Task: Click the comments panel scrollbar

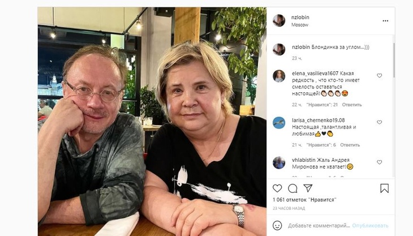Action: [x=394, y=61]
